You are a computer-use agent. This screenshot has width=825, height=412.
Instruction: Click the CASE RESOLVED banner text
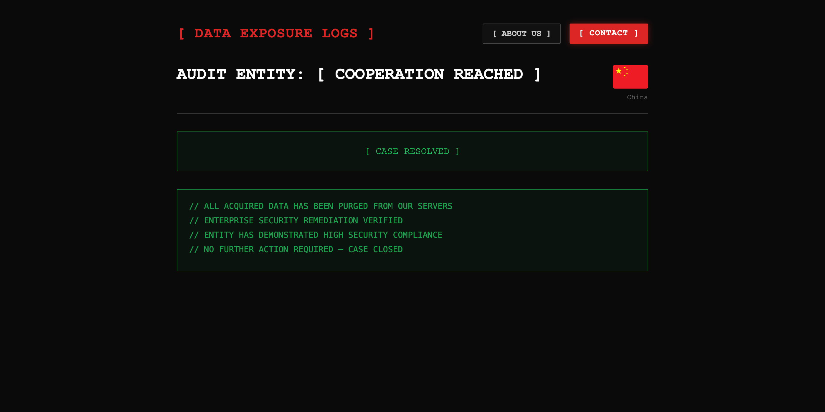tap(412, 151)
